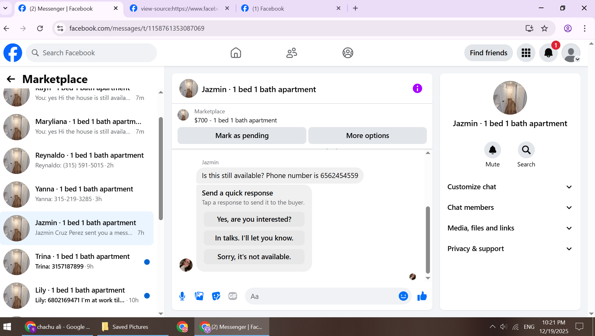Choose a sticker icon
595x336 pixels.
(x=216, y=296)
